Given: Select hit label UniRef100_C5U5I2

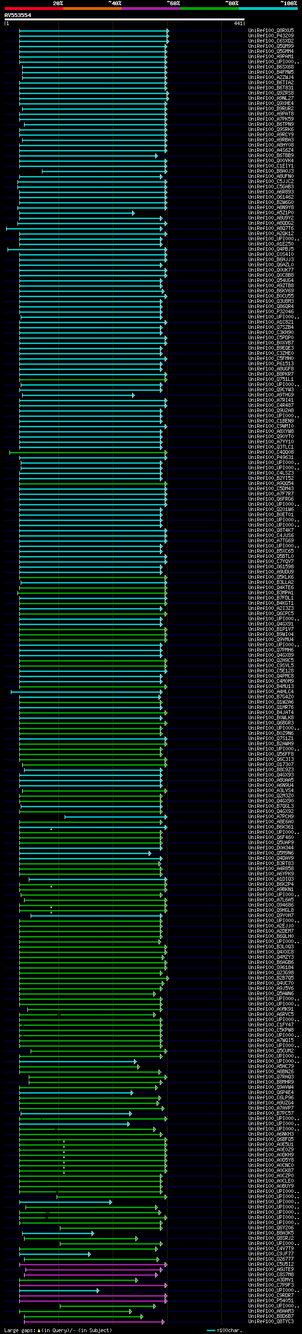Looking at the screenshot, I should [x=271, y=1264].
